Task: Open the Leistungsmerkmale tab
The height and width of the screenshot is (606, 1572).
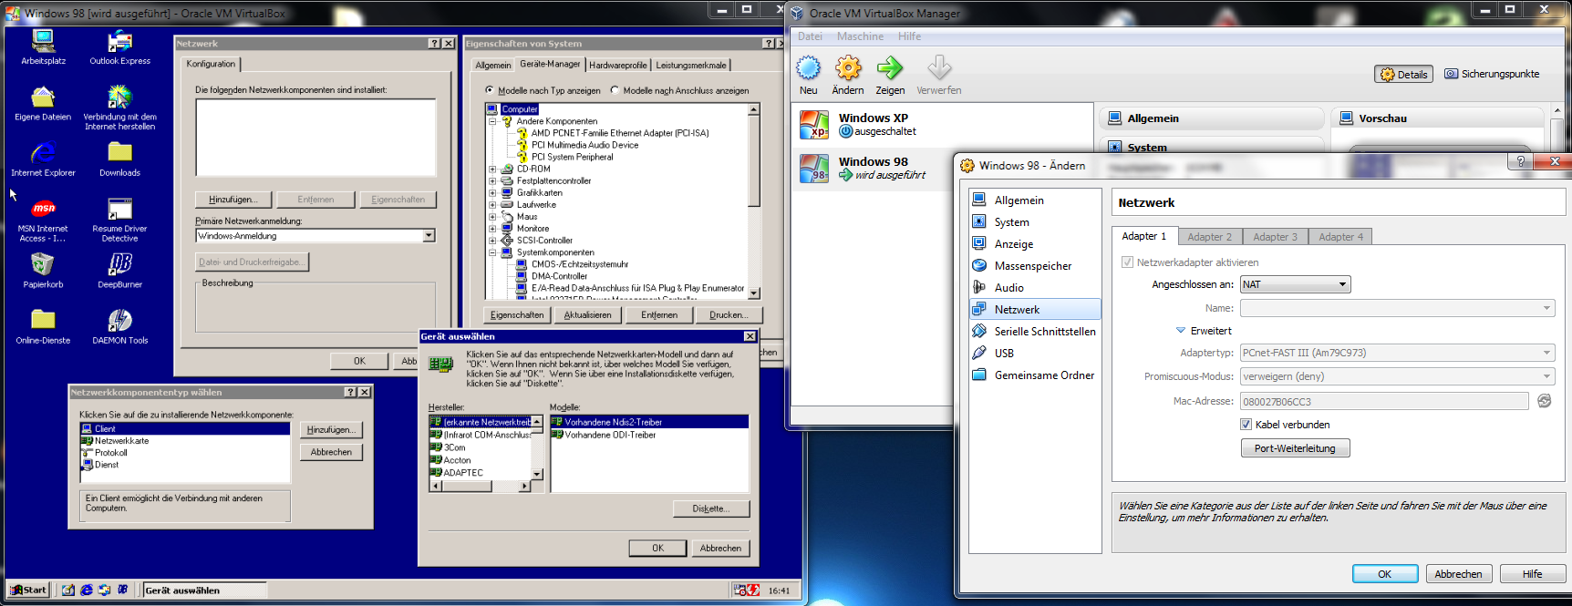Action: tap(691, 66)
